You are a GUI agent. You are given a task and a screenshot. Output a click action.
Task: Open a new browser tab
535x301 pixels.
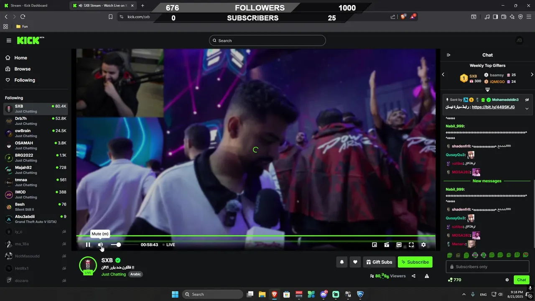pyautogui.click(x=143, y=5)
